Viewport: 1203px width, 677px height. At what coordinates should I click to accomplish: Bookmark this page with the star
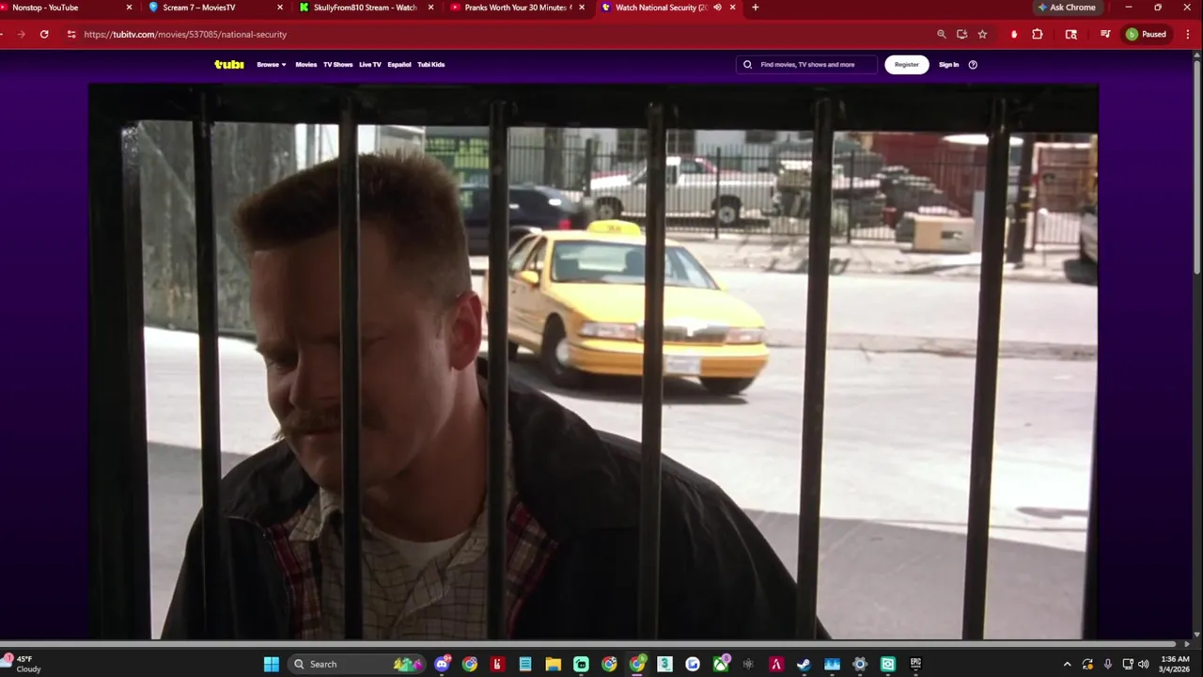(x=982, y=34)
